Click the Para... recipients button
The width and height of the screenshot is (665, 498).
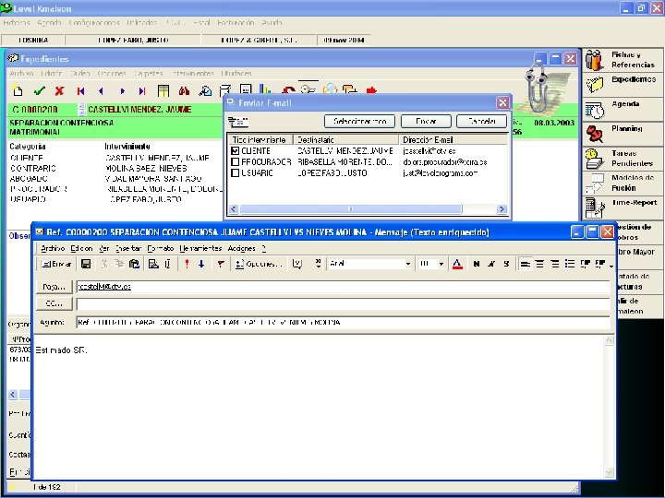coord(54,287)
